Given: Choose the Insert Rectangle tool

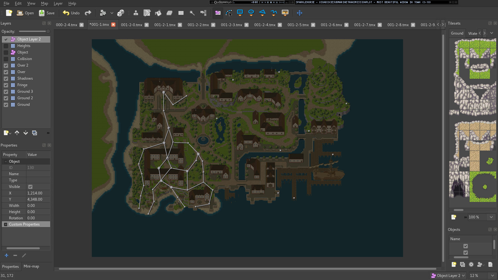Looking at the screenshot, I should [x=240, y=13].
